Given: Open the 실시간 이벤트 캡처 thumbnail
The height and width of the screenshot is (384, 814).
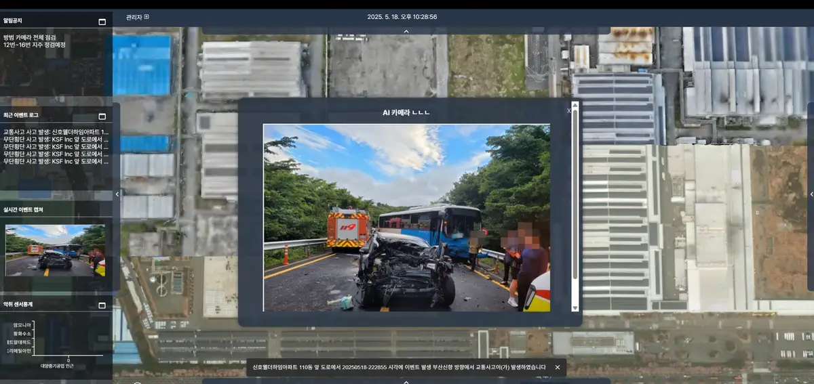Looking at the screenshot, I should tap(55, 250).
